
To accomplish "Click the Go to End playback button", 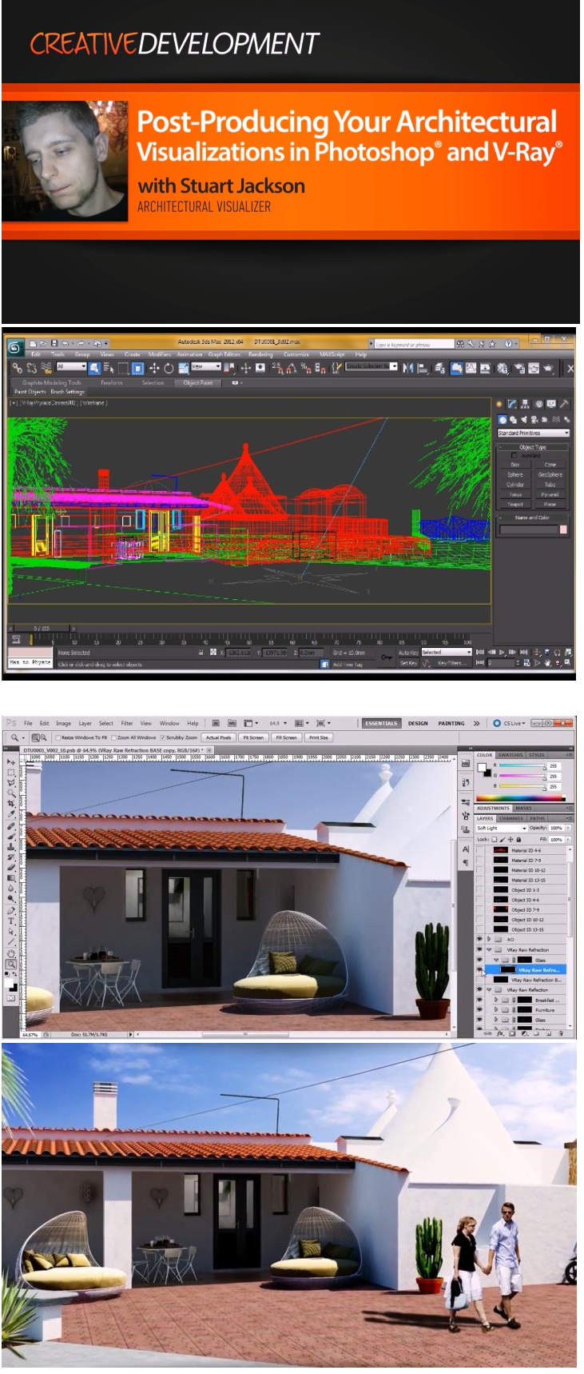I will [x=525, y=653].
